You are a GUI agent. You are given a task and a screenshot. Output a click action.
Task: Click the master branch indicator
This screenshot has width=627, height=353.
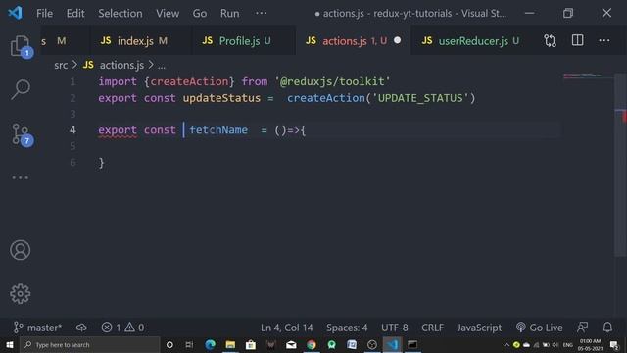38,328
